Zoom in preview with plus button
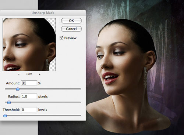184x135 pixels. coord(40,74)
